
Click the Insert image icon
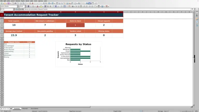(67, 3)
